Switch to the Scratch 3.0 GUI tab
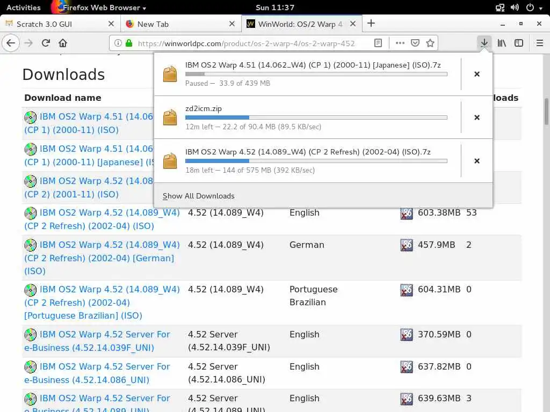The height and width of the screenshot is (412, 550). 60,24
